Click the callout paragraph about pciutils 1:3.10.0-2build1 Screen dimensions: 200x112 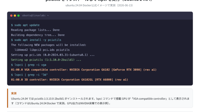click(x=100, y=101)
